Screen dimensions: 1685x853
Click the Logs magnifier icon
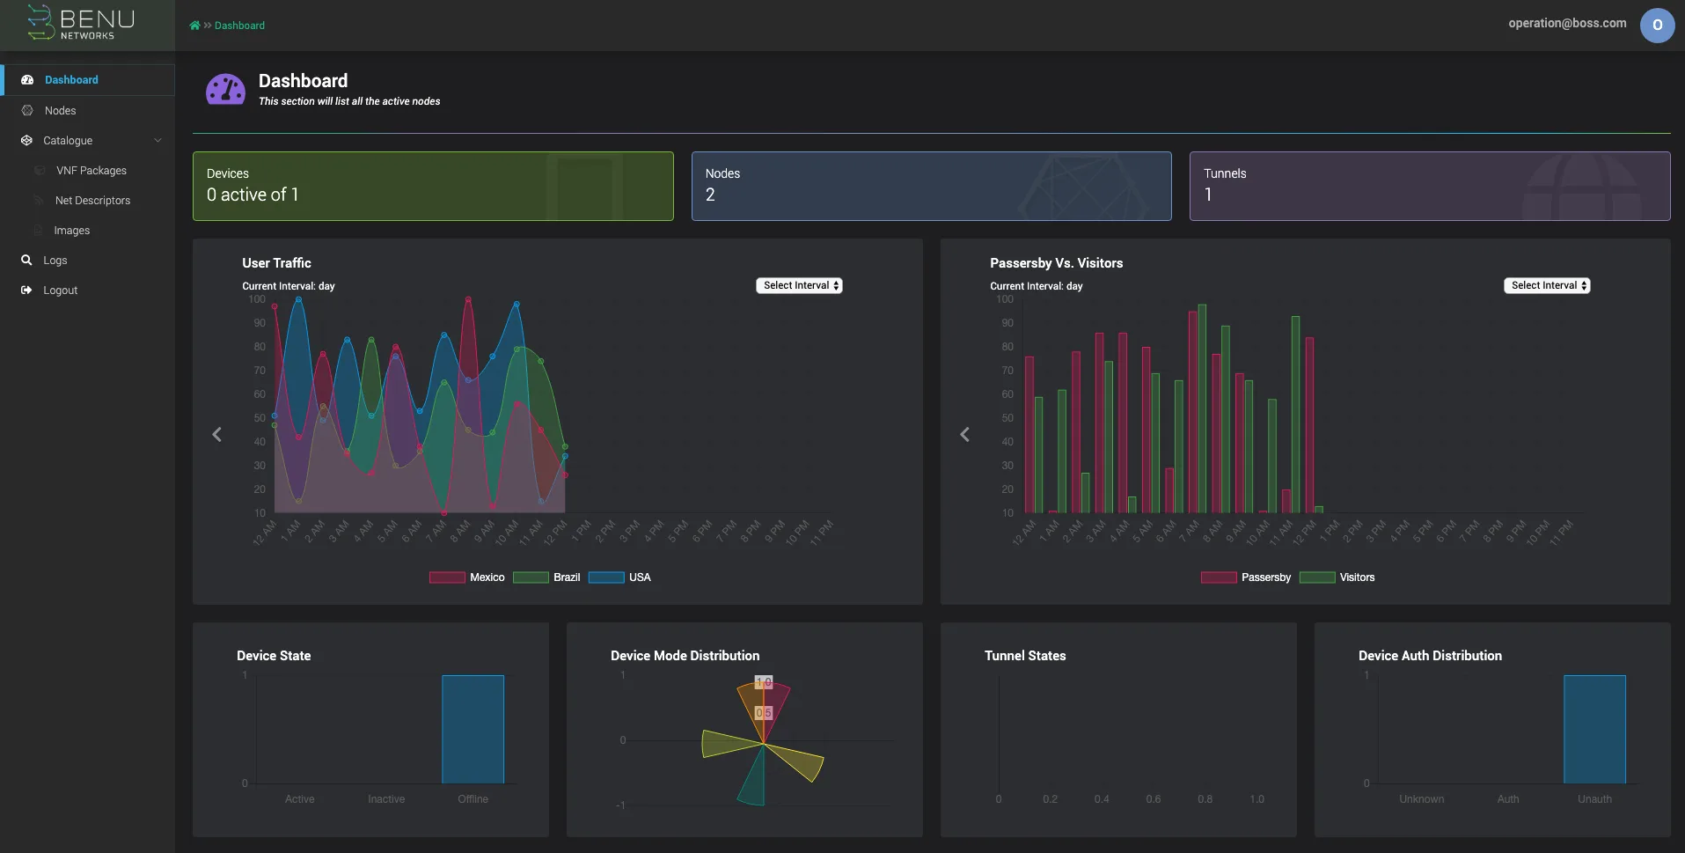(26, 260)
